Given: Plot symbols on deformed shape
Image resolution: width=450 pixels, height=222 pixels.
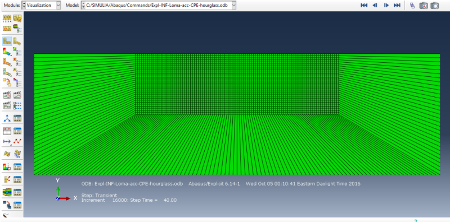Looking at the screenshot, I should [7, 62].
